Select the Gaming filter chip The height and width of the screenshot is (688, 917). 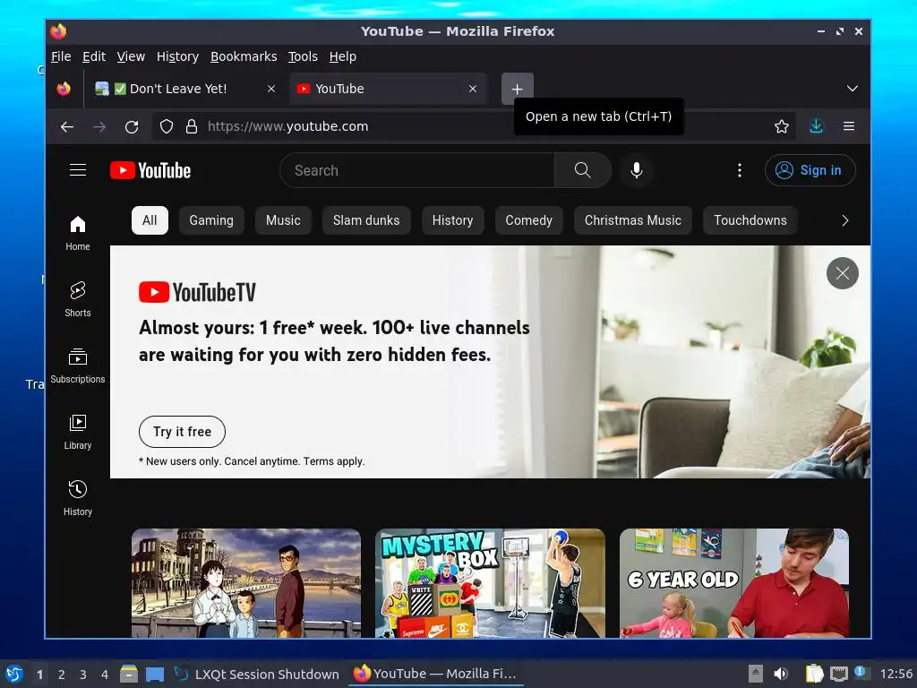pos(211,220)
